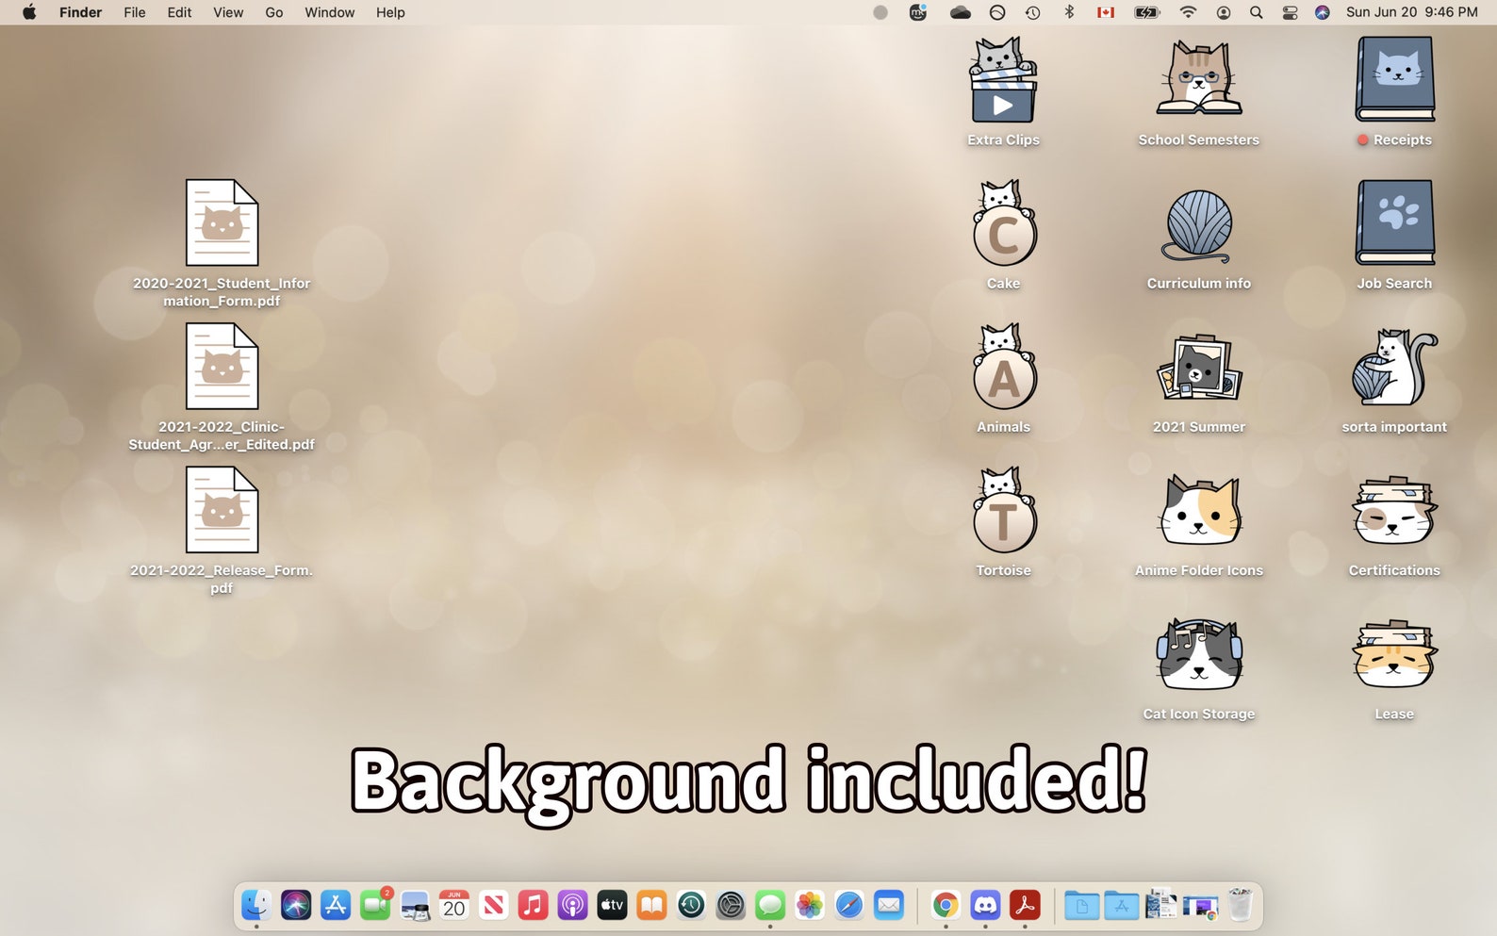The height and width of the screenshot is (936, 1497).
Task: Select the Animals folder icon
Action: (1003, 368)
